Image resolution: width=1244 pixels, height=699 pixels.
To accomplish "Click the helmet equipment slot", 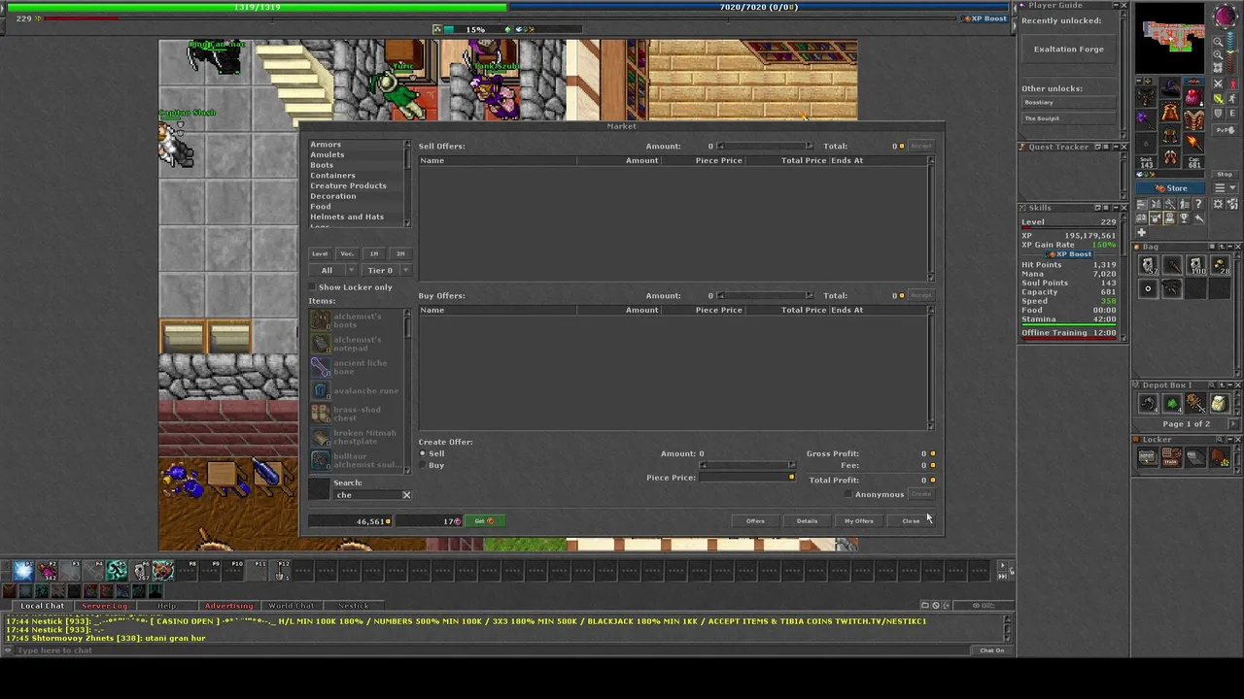I will (1170, 87).
